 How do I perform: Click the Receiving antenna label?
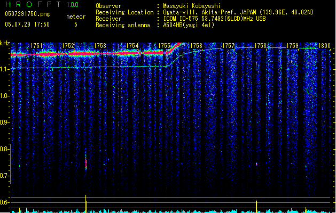pos(123,25)
